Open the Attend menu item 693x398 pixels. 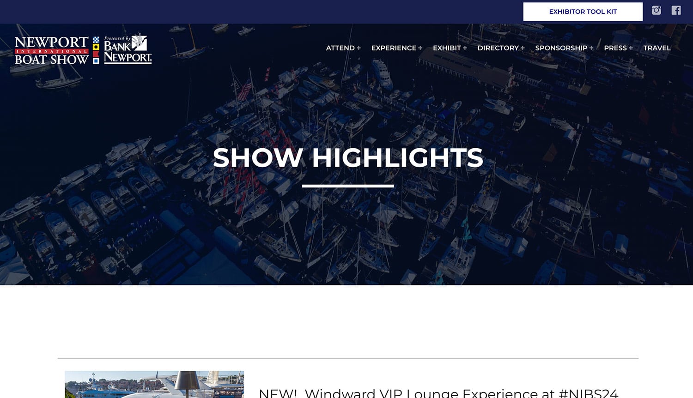[340, 48]
